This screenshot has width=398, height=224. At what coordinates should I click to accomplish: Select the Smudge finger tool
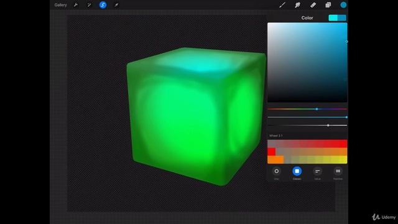coord(297,5)
